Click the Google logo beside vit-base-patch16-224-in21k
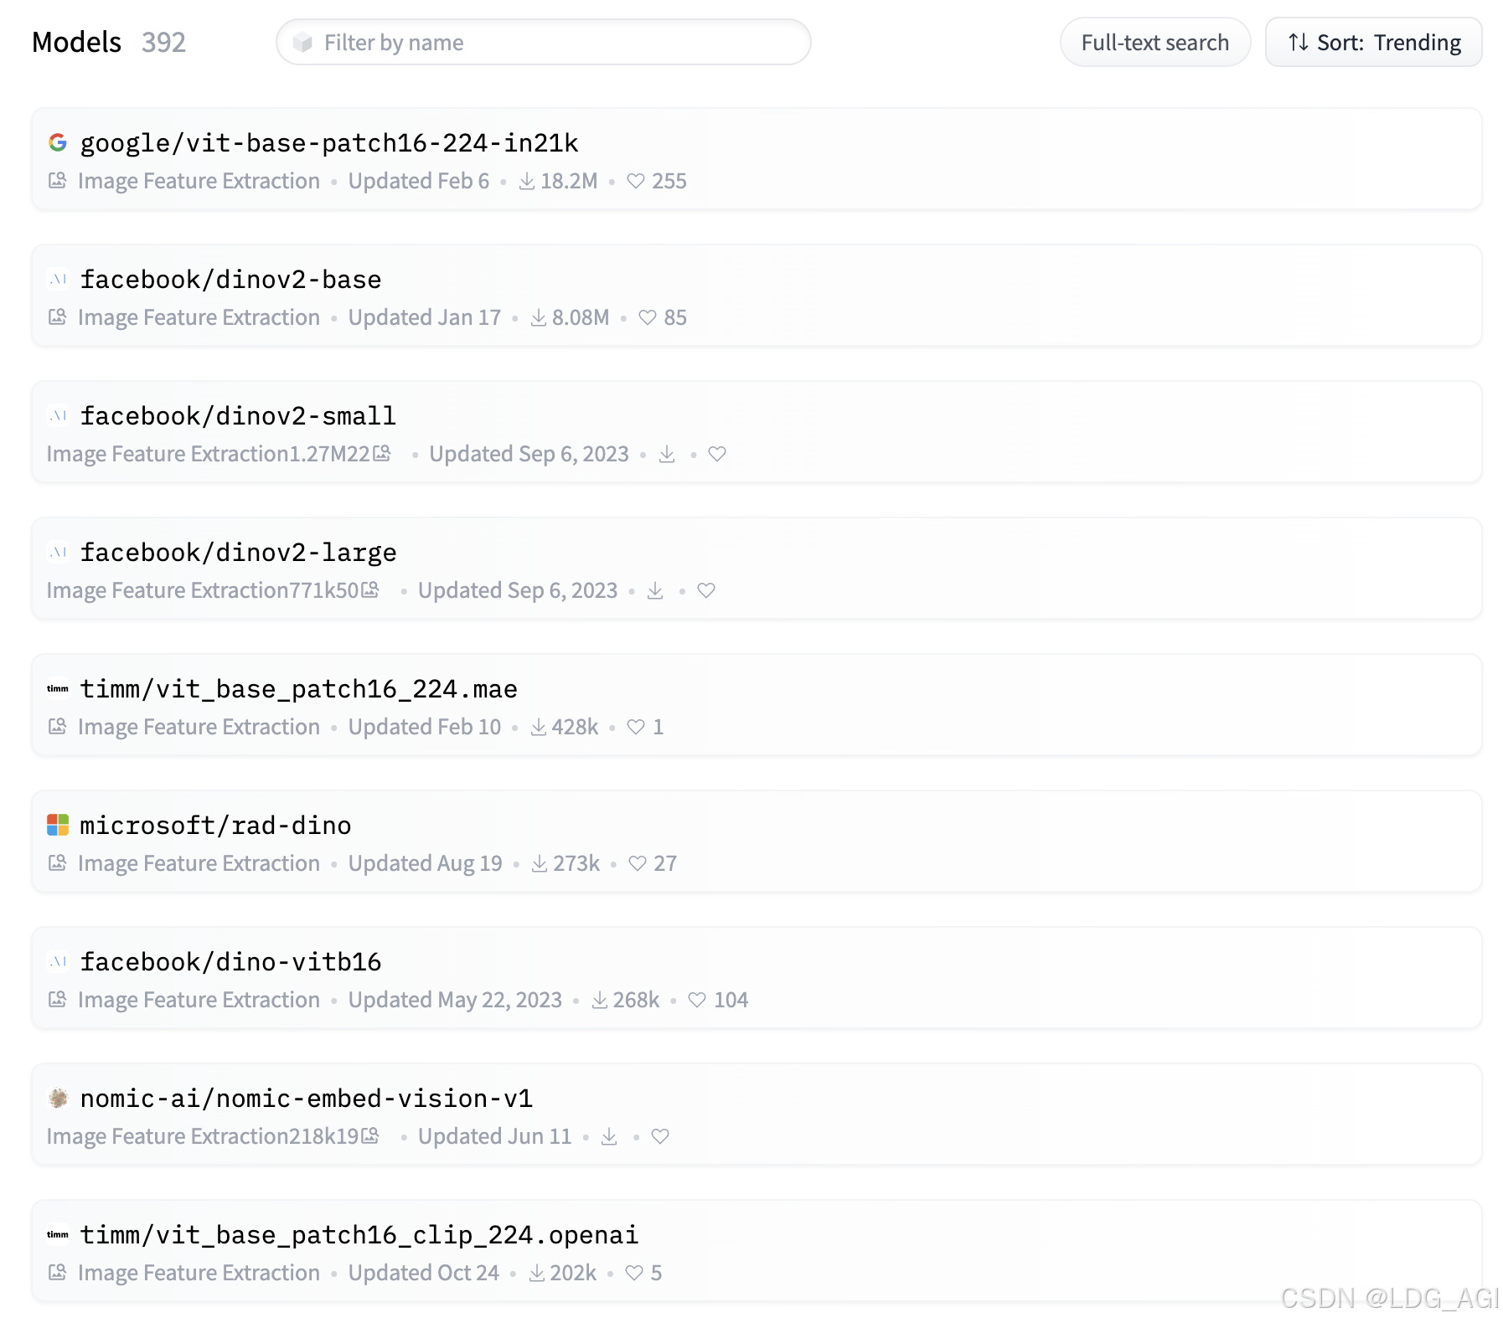Image resolution: width=1503 pixels, height=1323 pixels. click(x=58, y=142)
